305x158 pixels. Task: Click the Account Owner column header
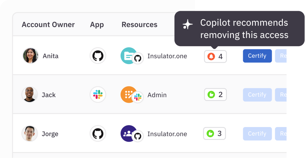click(x=48, y=25)
